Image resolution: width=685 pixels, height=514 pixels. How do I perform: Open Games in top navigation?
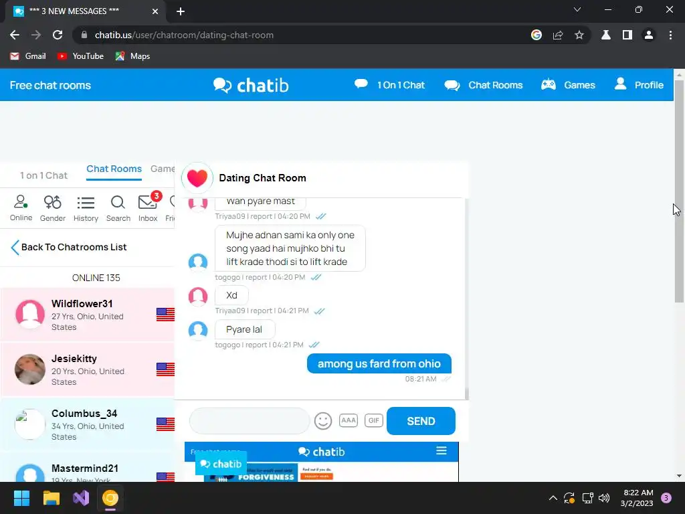(568, 85)
